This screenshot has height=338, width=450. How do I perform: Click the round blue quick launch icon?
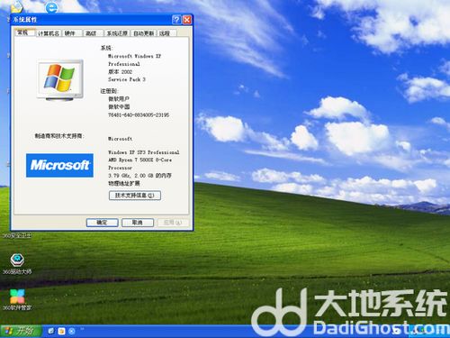[x=72, y=331]
